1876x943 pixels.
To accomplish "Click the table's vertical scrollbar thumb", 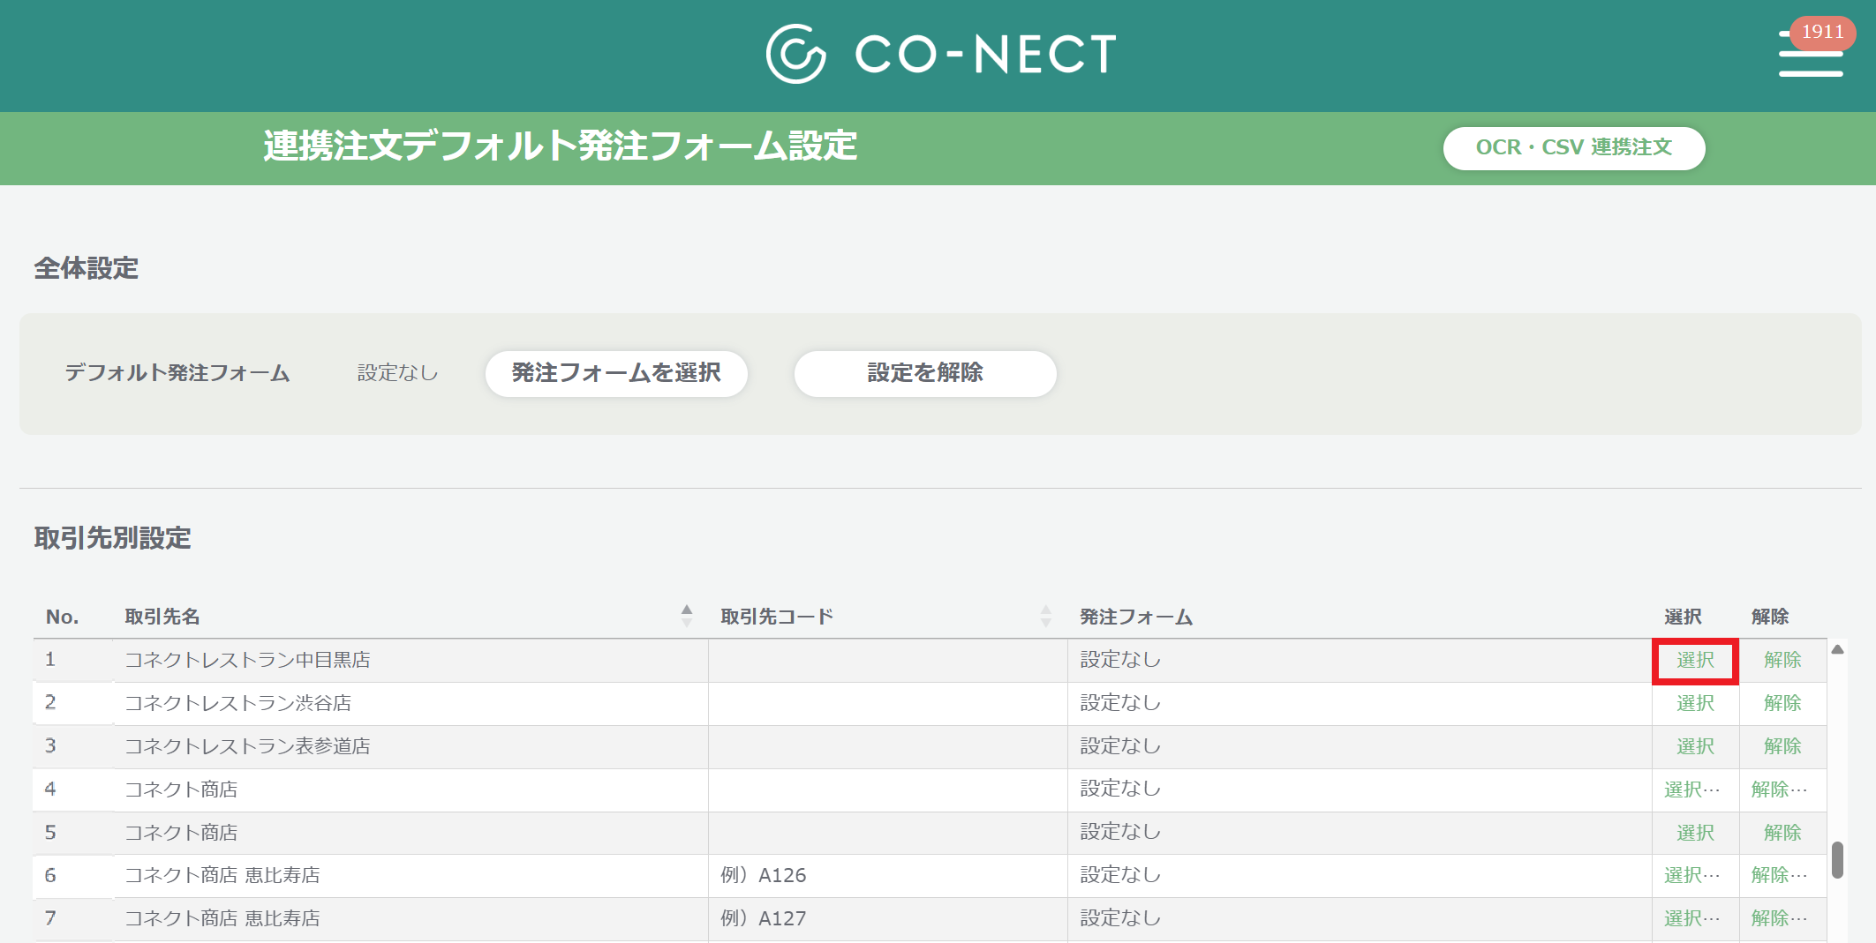I will [x=1837, y=859].
